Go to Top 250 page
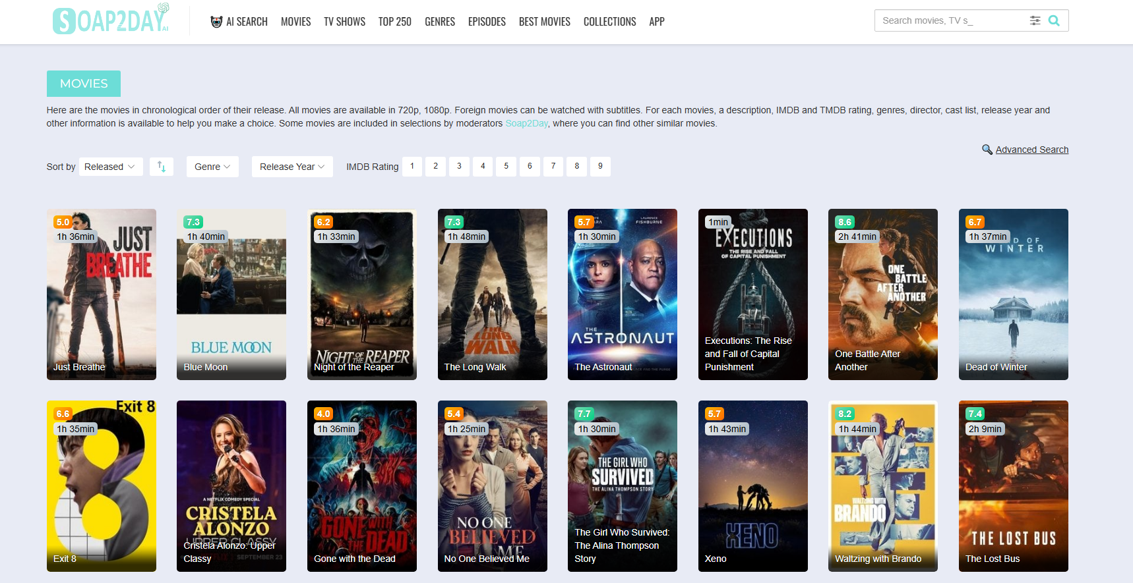Screen dimensions: 1133x583 click(x=394, y=22)
